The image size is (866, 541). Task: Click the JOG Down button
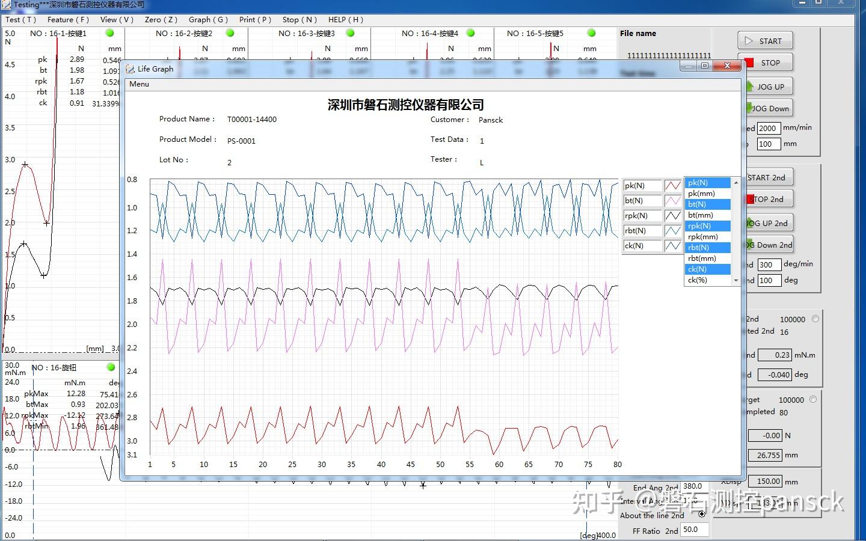pyautogui.click(x=769, y=108)
